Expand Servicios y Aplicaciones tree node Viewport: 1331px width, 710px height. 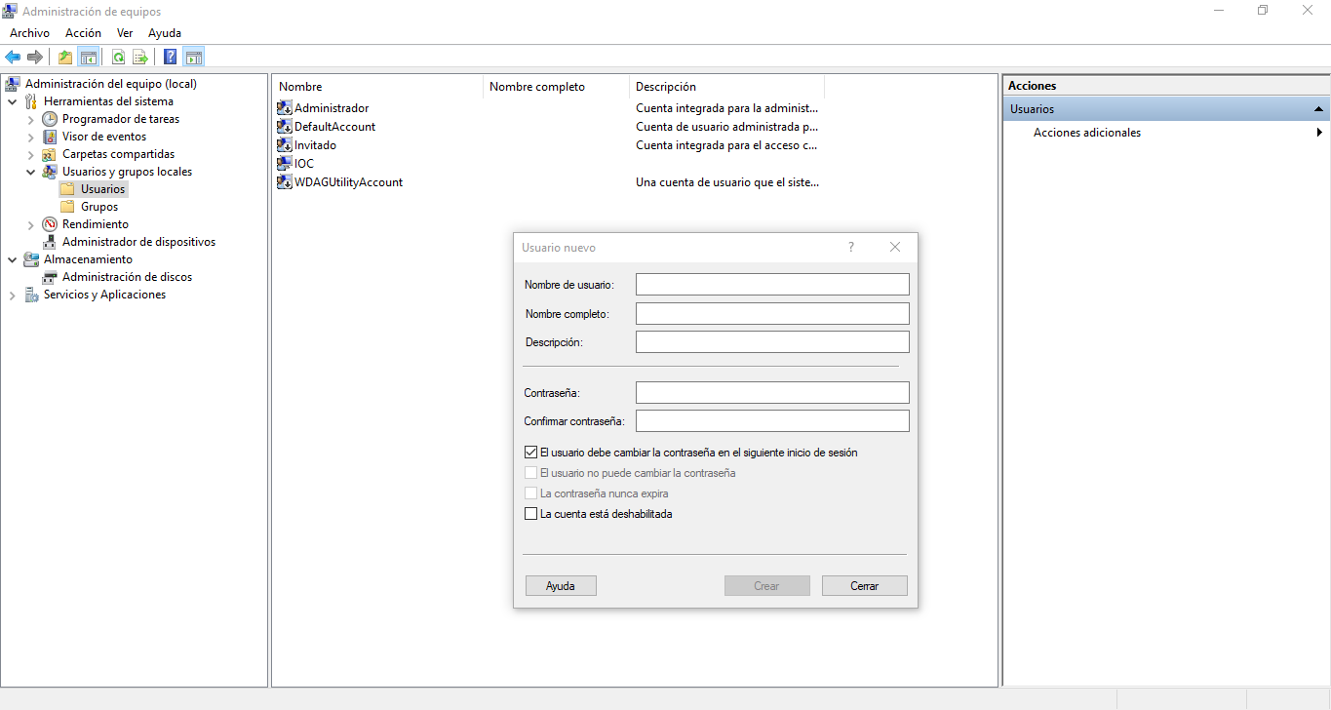13,295
